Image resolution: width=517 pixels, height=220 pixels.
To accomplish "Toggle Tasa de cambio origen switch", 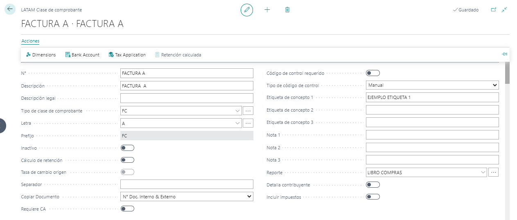I will point(127,172).
